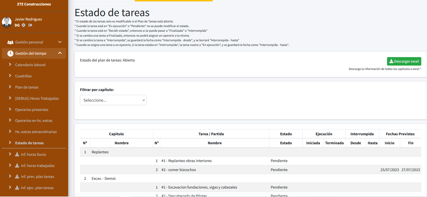Open Calendario laboral menu item
Image resolution: width=427 pixels, height=197 pixels.
tap(30, 65)
